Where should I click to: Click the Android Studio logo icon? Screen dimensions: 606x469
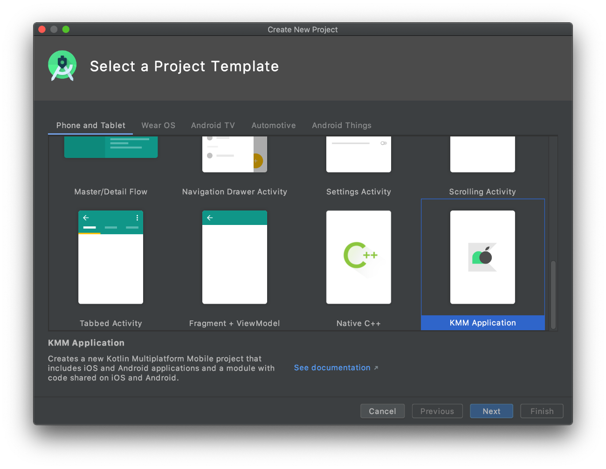[62, 66]
